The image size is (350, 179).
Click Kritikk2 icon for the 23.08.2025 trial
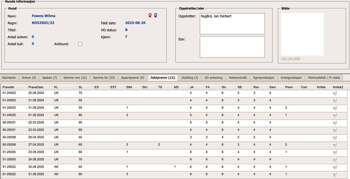335,152
